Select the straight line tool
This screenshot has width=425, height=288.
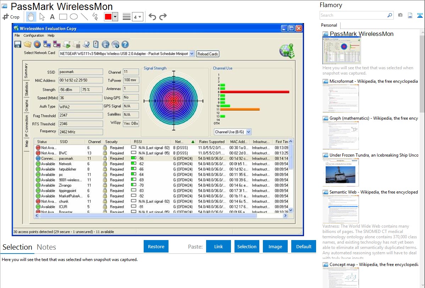tap(84, 17)
